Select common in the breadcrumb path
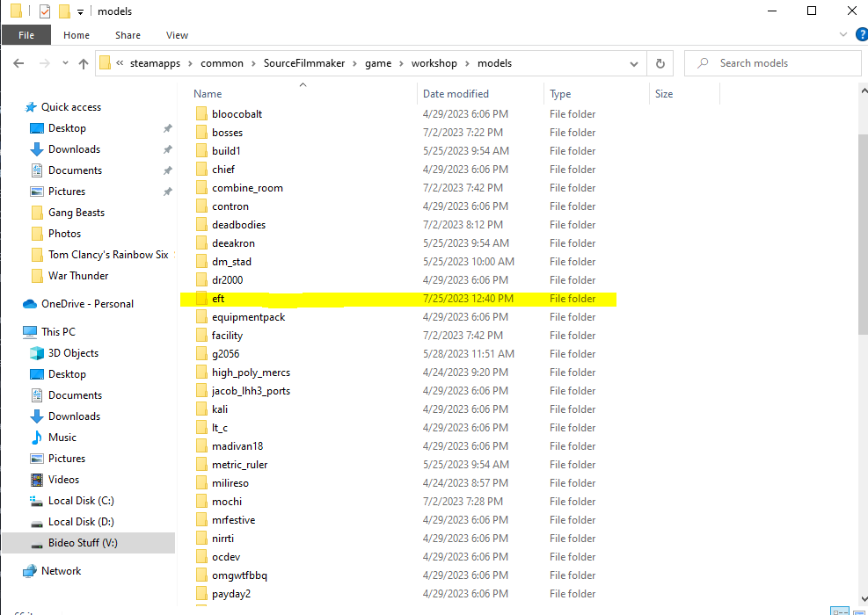The image size is (868, 615). point(222,63)
